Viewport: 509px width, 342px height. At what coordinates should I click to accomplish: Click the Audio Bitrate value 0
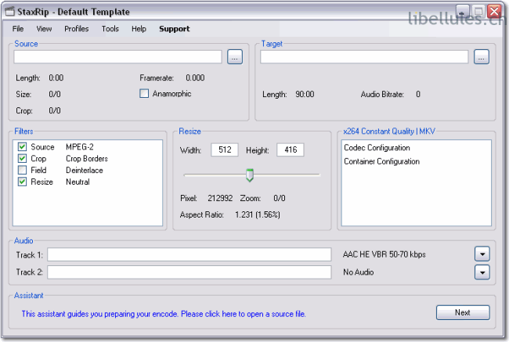coord(418,95)
